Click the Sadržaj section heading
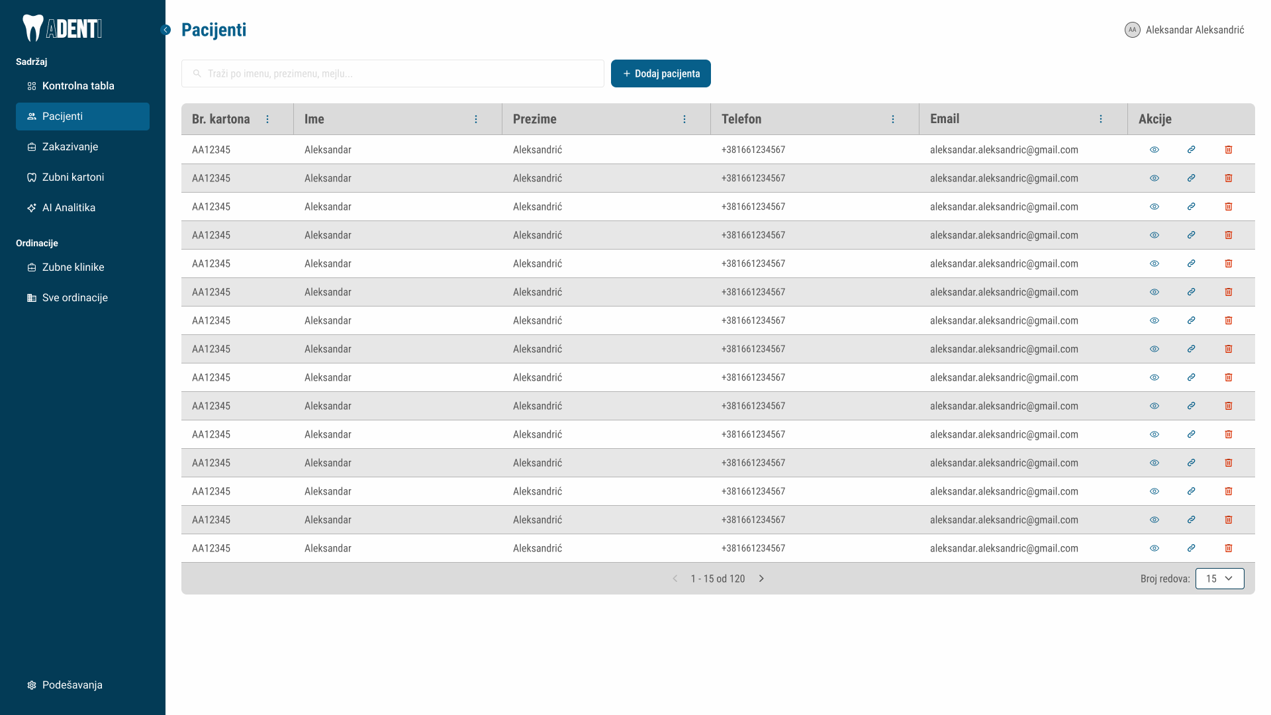The width and height of the screenshot is (1271, 715). pos(32,62)
